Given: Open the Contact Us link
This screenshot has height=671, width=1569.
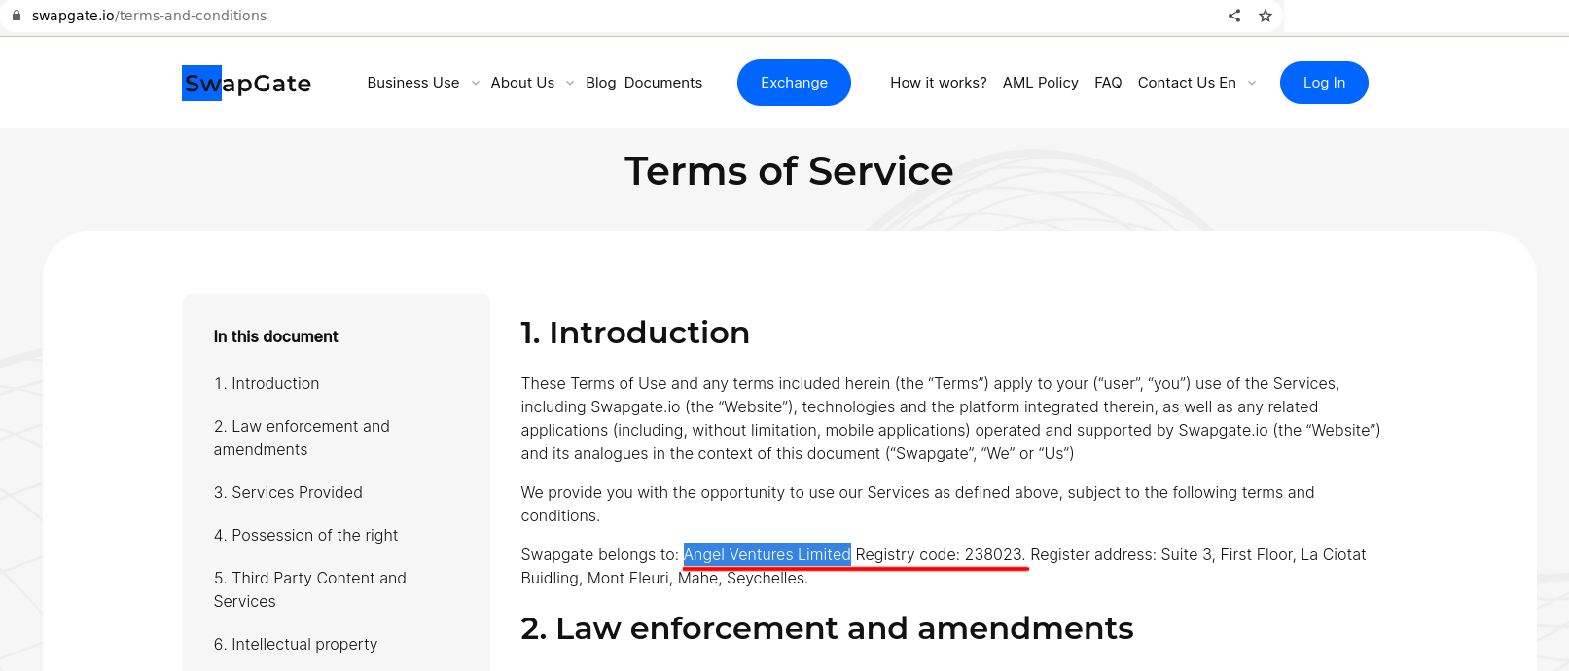Looking at the screenshot, I should [1176, 83].
